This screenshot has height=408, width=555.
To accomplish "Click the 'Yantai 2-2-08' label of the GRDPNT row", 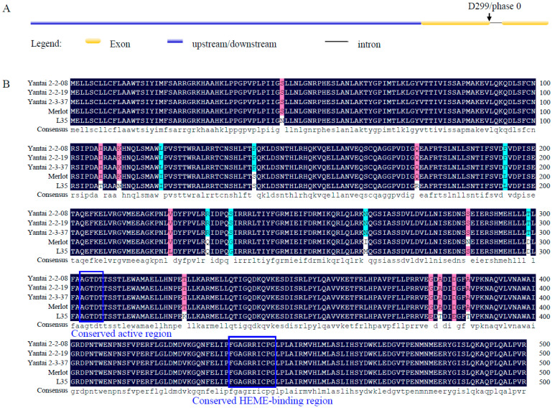I will pyautogui.click(x=47, y=344).
